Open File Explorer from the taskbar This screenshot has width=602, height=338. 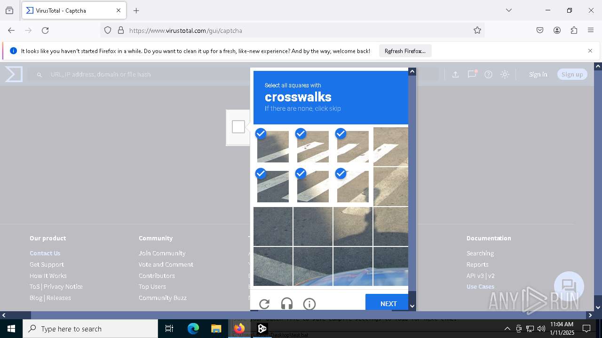216,329
